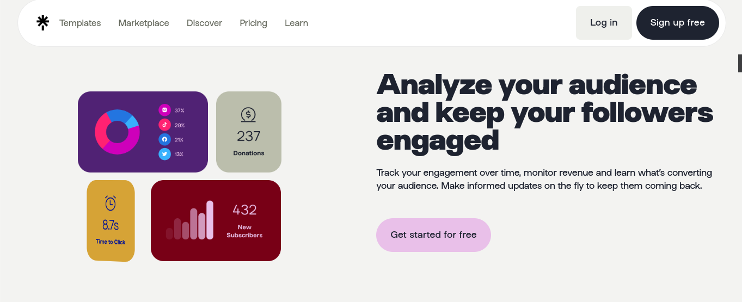Click the dark scrollbar handle at right edge
The image size is (742, 302).
[740, 63]
